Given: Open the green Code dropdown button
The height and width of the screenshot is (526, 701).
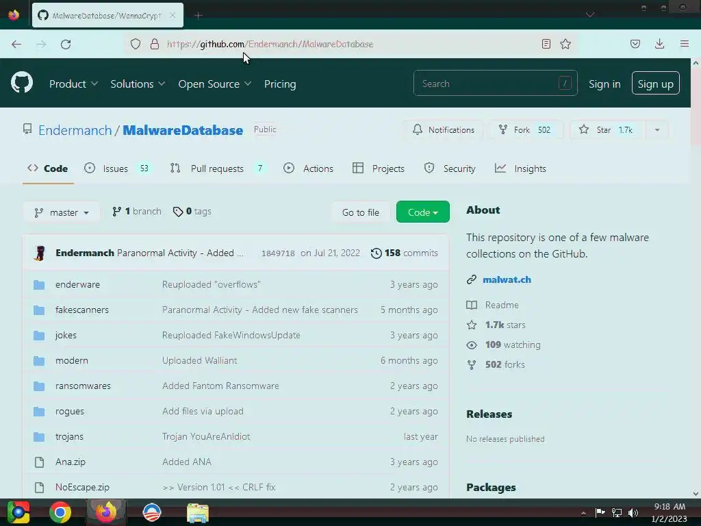Looking at the screenshot, I should point(423,212).
